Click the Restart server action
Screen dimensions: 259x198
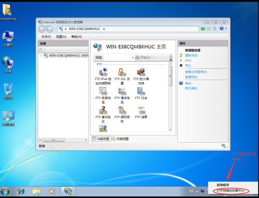(x=191, y=55)
